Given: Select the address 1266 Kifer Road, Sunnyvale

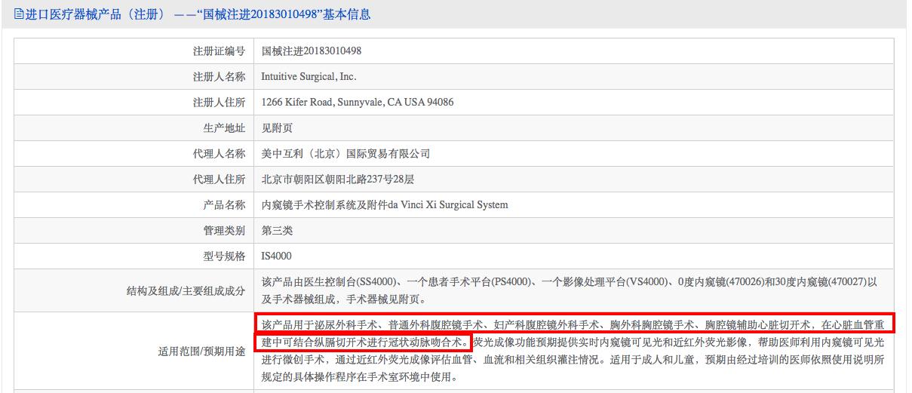Looking at the screenshot, I should coord(358,103).
